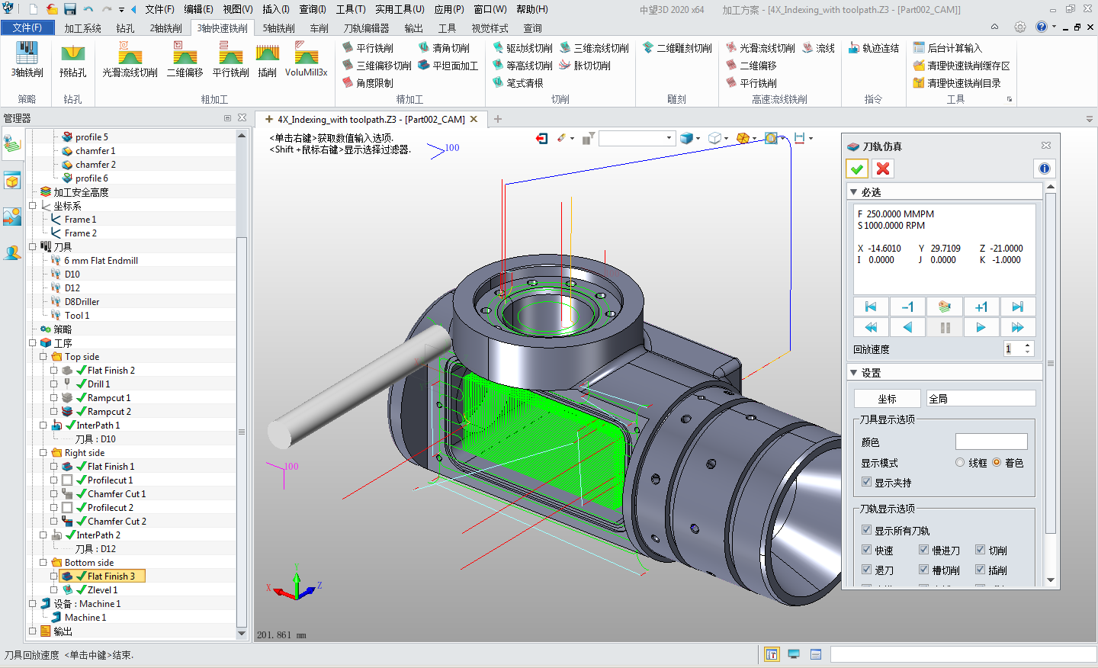This screenshot has height=668, width=1098.
Task: Collapse the Top side folder node
Action: click(43, 357)
